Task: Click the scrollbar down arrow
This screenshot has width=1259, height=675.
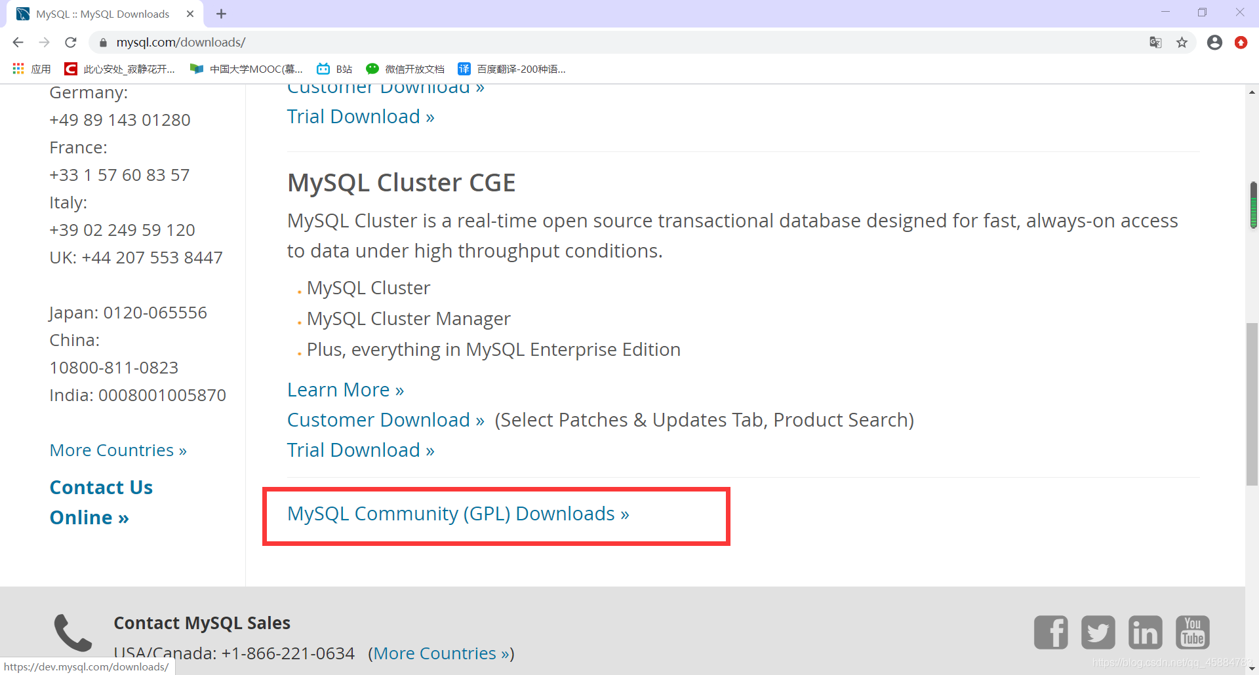Action: click(x=1252, y=668)
